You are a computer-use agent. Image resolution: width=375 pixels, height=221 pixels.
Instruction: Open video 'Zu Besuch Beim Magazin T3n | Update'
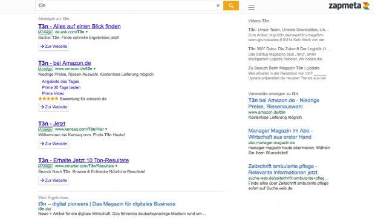coord(284,68)
